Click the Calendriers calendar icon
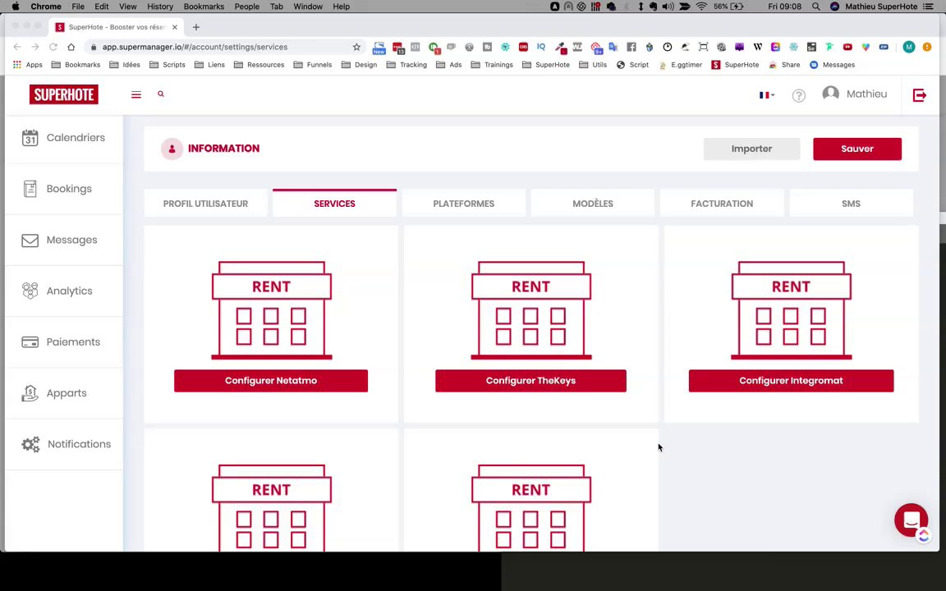The width and height of the screenshot is (946, 591). (30, 138)
